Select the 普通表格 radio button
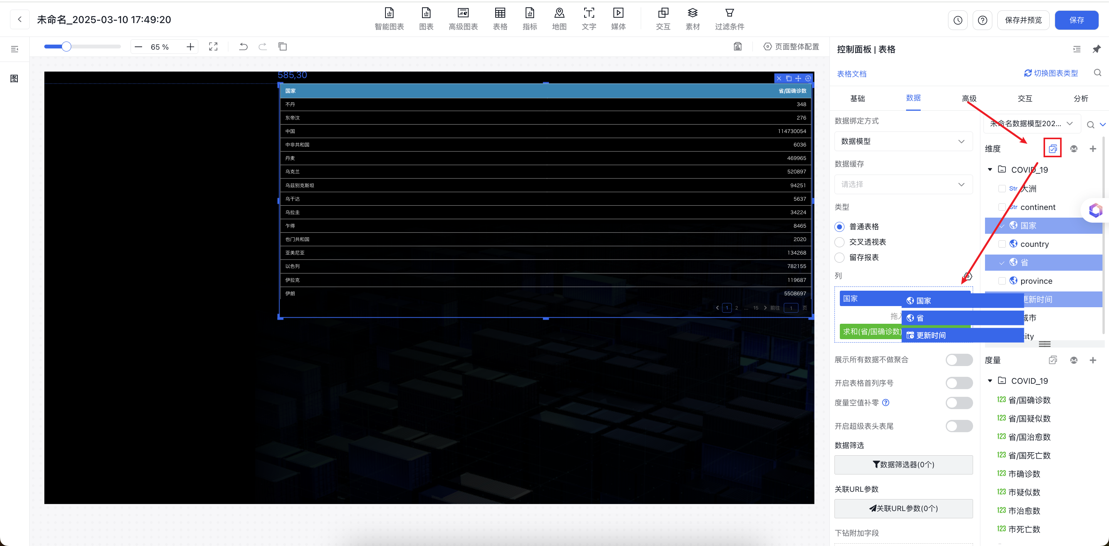Viewport: 1109px width, 546px height. pos(839,227)
